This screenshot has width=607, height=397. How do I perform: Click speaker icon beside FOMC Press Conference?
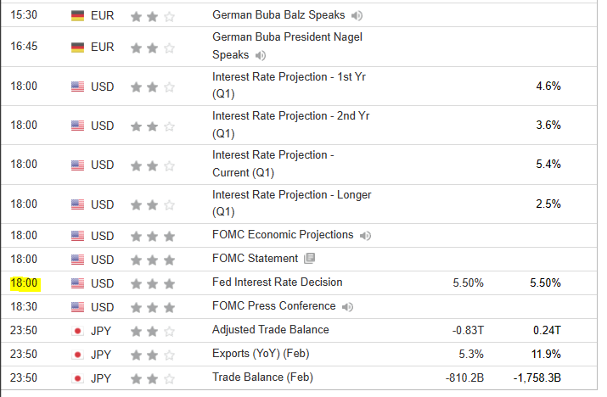(x=347, y=306)
